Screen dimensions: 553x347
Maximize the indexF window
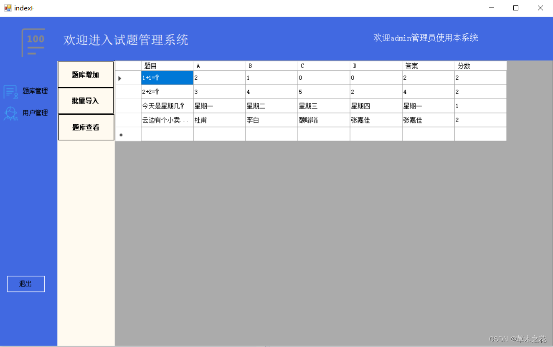(516, 8)
